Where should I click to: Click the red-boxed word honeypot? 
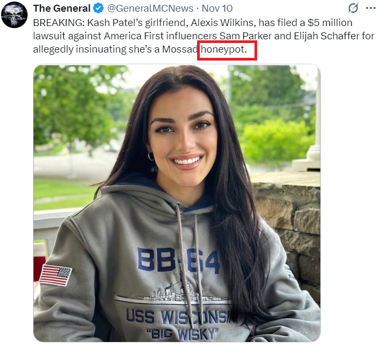[227, 51]
